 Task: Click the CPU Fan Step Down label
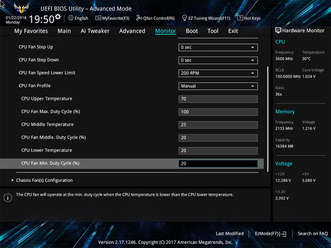pyautogui.click(x=39, y=60)
